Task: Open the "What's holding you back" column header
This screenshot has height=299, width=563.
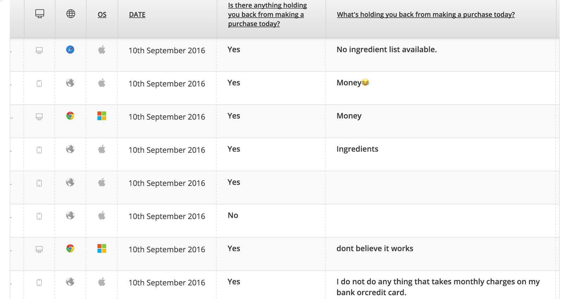Action: point(426,14)
